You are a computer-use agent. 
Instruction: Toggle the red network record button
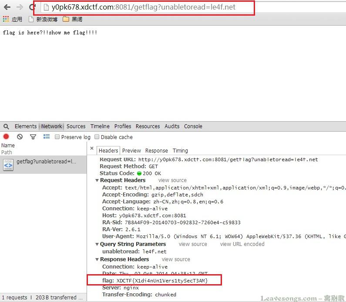coord(6,137)
